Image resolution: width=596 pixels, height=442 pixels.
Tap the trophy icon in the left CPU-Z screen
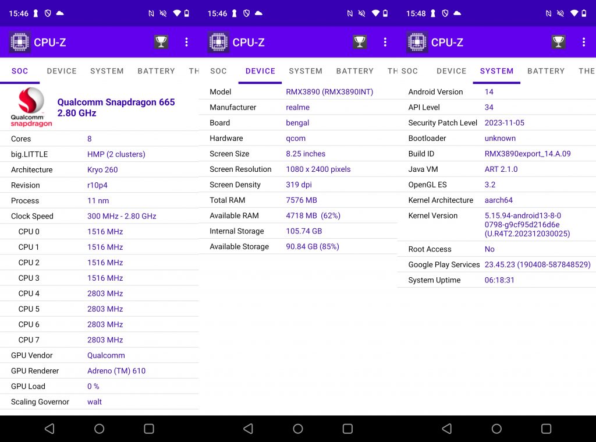point(161,42)
